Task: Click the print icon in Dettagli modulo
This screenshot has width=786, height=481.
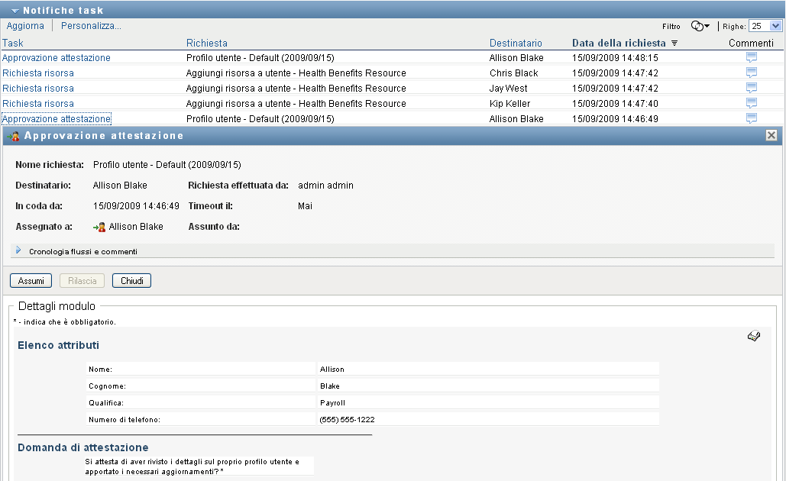Action: pyautogui.click(x=753, y=336)
